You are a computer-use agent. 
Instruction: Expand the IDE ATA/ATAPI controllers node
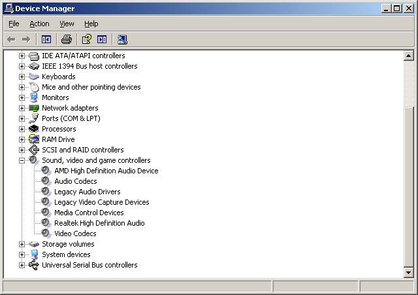click(x=22, y=56)
